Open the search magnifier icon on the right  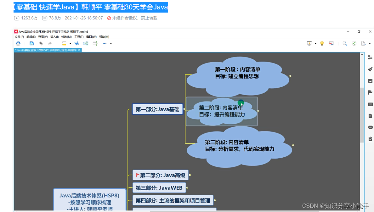point(345,43)
